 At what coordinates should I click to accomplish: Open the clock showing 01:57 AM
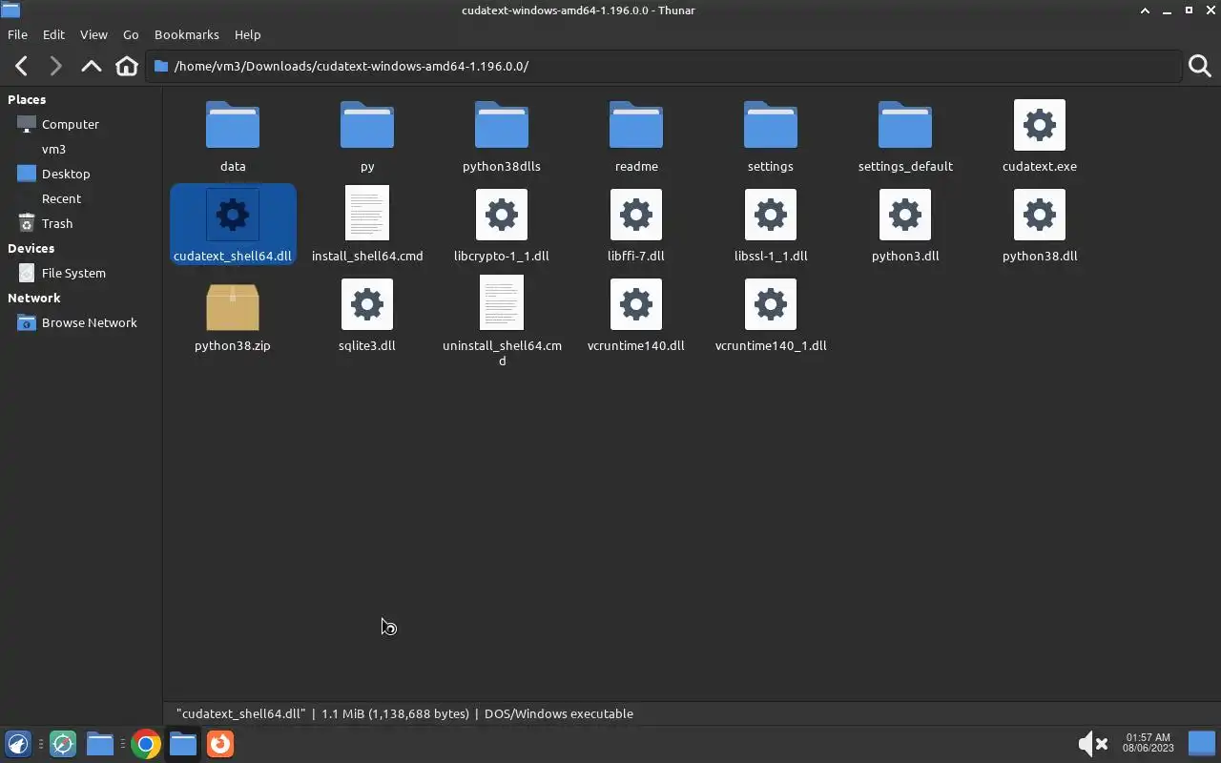[x=1148, y=743]
